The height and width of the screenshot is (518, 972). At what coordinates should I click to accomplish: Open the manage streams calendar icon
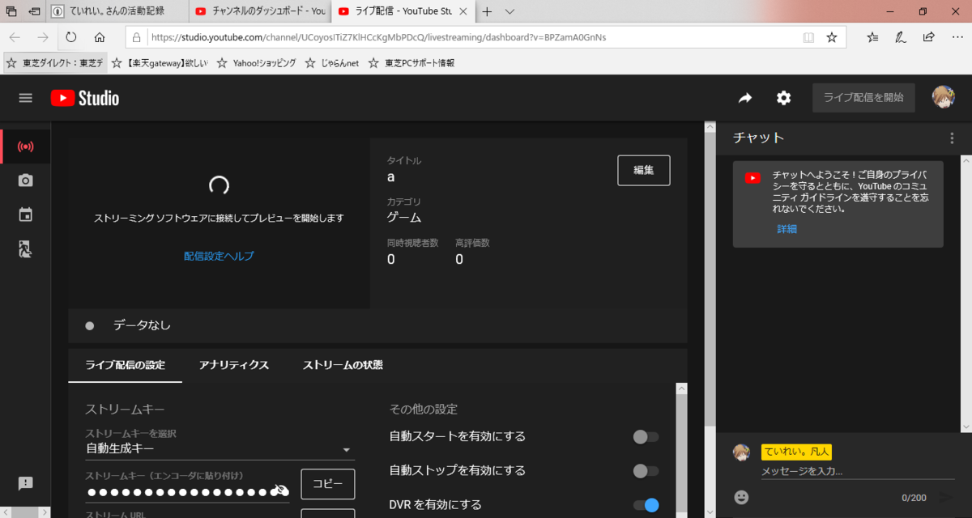tap(24, 214)
